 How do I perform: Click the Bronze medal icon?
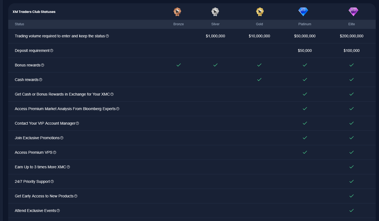[177, 12]
